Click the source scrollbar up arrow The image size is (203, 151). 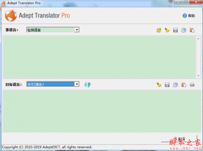(x=198, y=39)
